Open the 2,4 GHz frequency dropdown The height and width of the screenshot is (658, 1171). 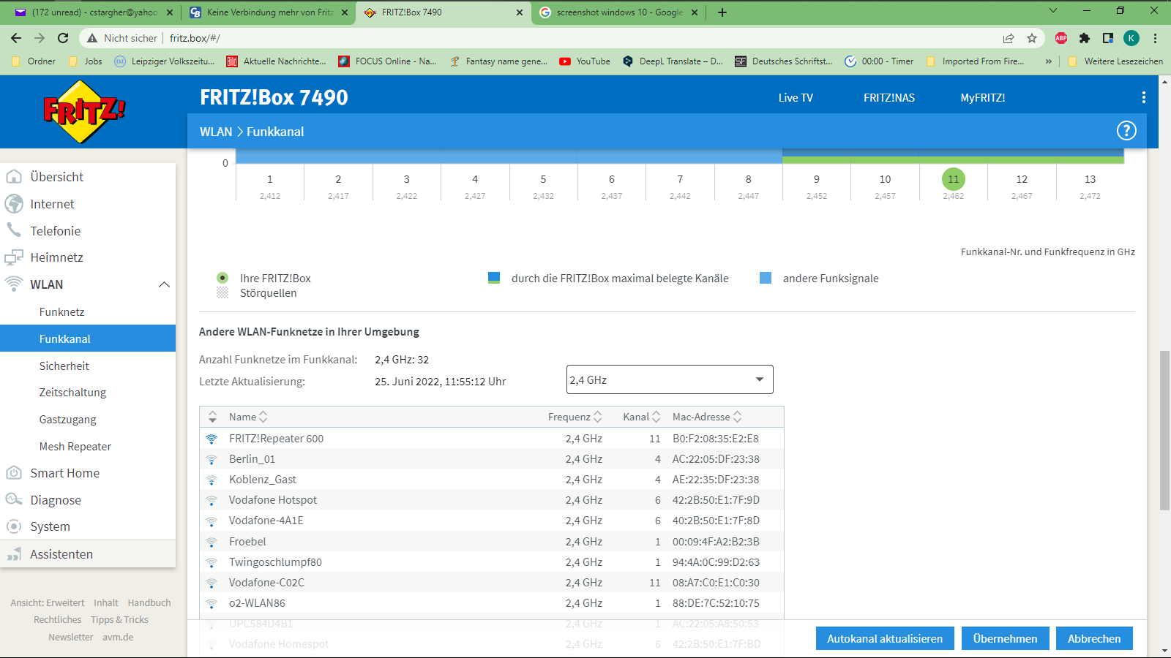point(670,379)
